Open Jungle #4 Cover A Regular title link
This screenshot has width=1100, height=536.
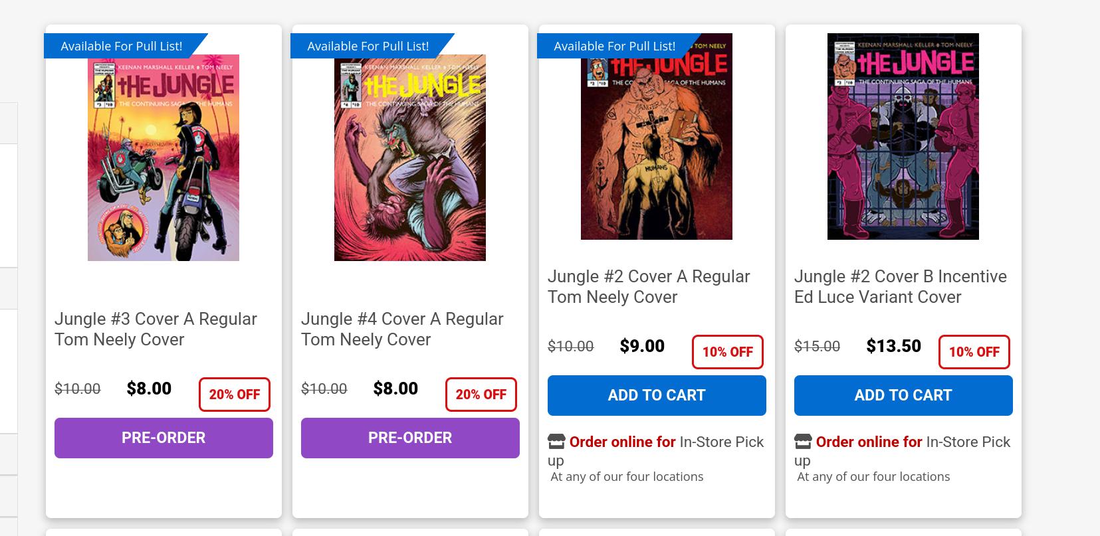pos(402,329)
